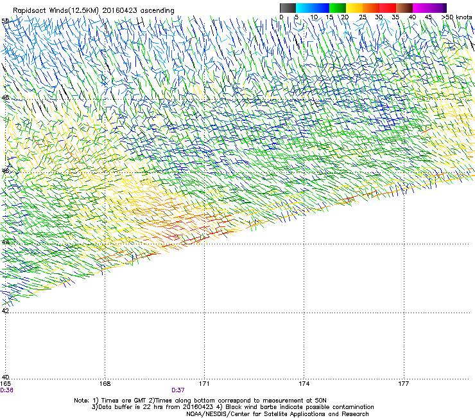This screenshot has width=475, height=418.
Task: Click latitude label '44'
Action: 5,242
